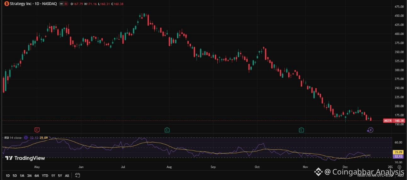The width and height of the screenshot is (407, 180).
Task: Select the 1D time range
Action: (x=8, y=175)
